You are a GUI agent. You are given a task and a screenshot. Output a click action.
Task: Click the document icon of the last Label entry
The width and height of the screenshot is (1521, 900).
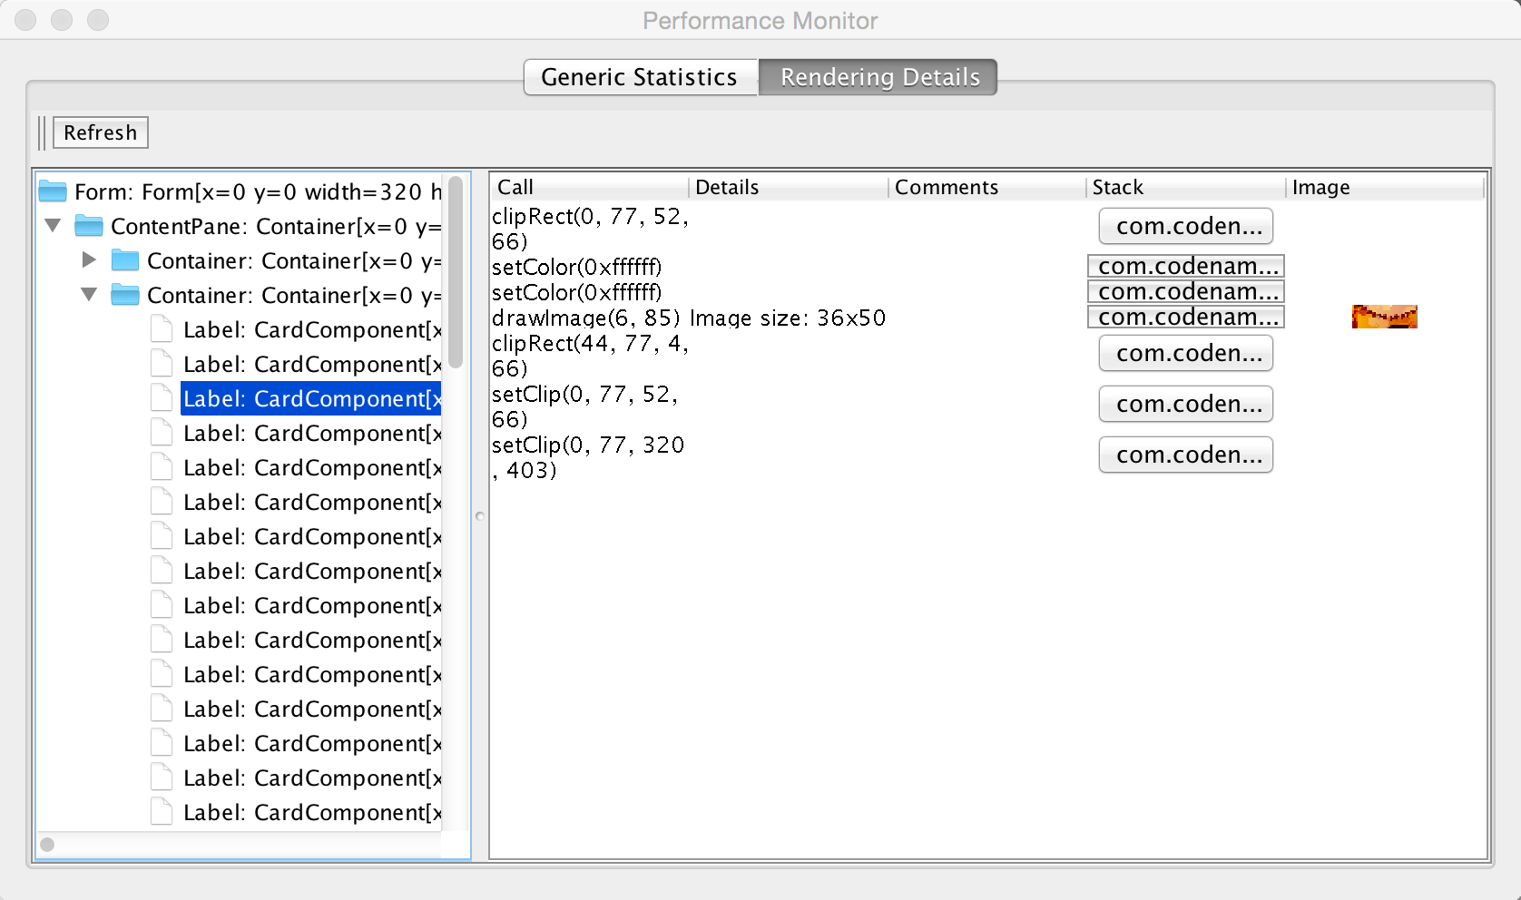coord(162,811)
